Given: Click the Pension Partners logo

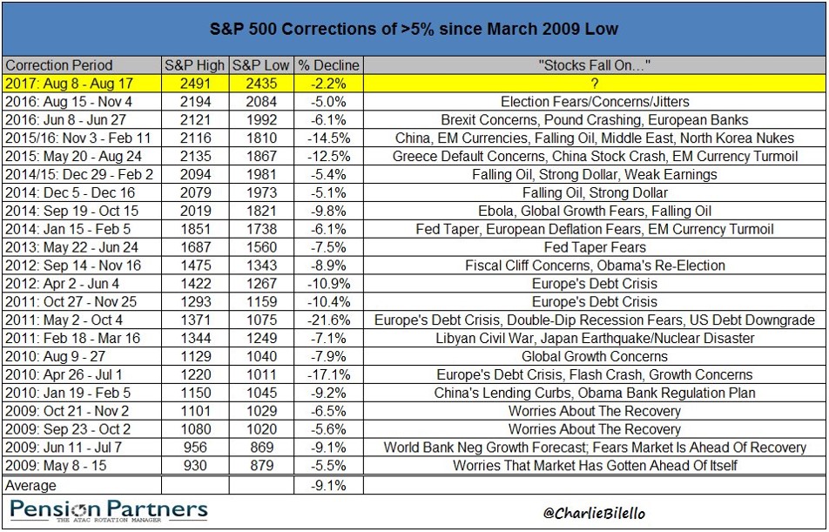Looking at the screenshot, I should pyautogui.click(x=108, y=511).
